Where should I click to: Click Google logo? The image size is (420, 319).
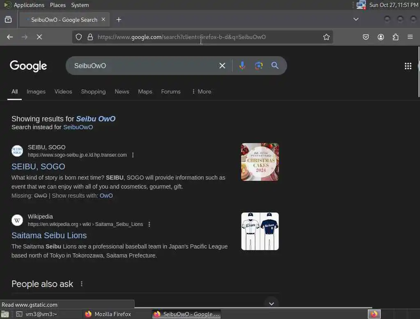[28, 66]
